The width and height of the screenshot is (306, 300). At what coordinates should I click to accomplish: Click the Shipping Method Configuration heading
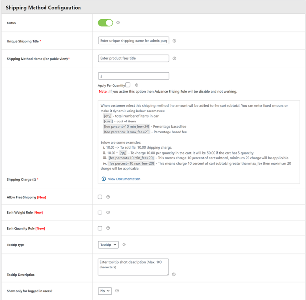[x=43, y=8]
